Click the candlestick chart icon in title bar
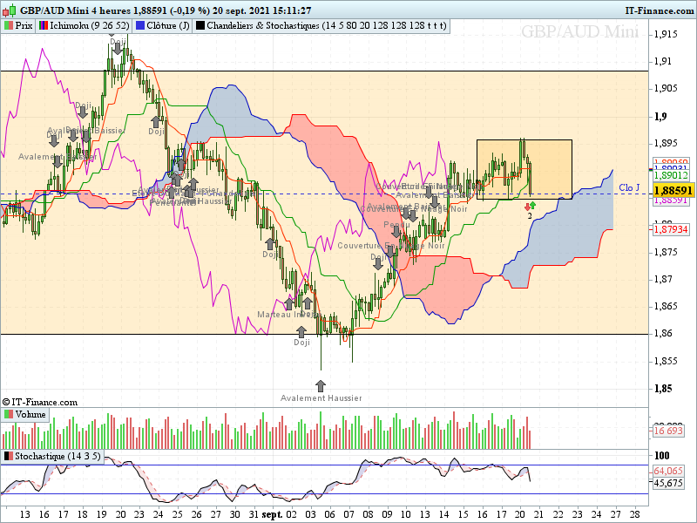Viewport: 697px width, 523px height. click(x=10, y=10)
